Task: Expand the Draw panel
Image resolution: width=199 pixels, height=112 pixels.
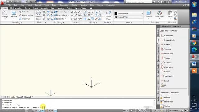Action: coord(76,22)
